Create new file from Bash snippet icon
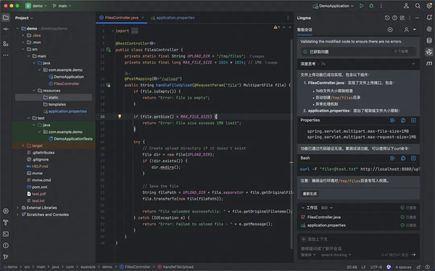Image resolution: width=435 pixels, height=271 pixels. click(413, 158)
